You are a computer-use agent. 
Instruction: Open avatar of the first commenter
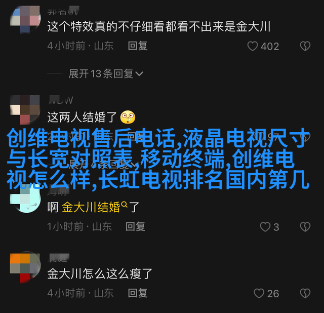coord(25,19)
